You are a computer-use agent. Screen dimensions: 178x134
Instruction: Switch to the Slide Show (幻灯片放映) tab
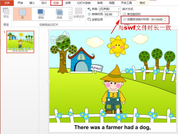(x=84, y=3)
